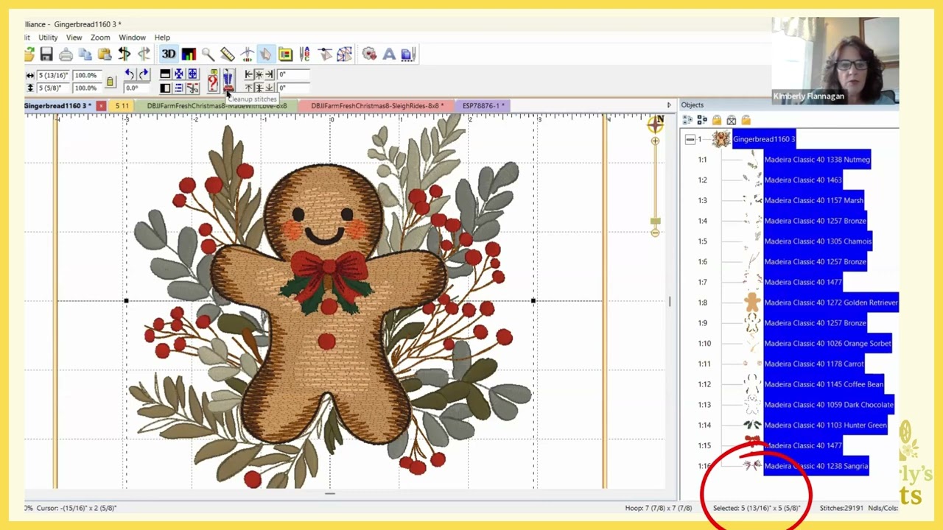
Task: Click the Hoop size status bar text
Action: point(659,508)
